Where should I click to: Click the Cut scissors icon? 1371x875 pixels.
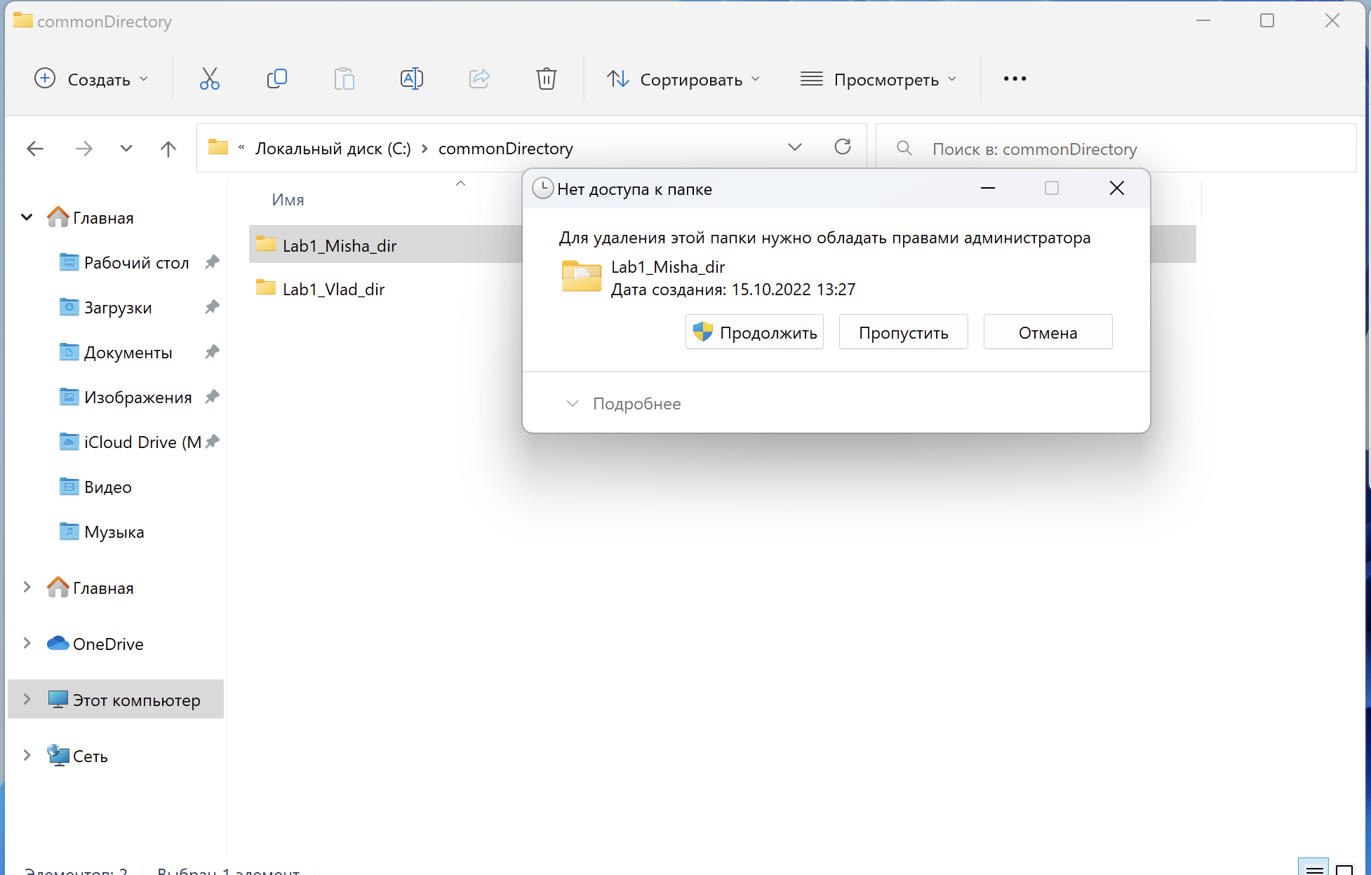click(x=209, y=79)
